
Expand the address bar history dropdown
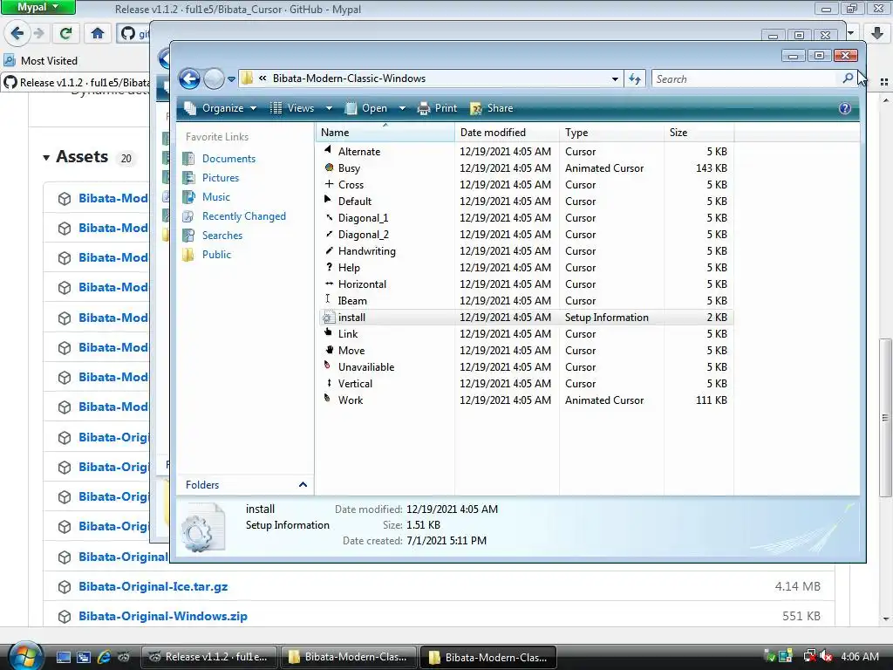coord(615,79)
